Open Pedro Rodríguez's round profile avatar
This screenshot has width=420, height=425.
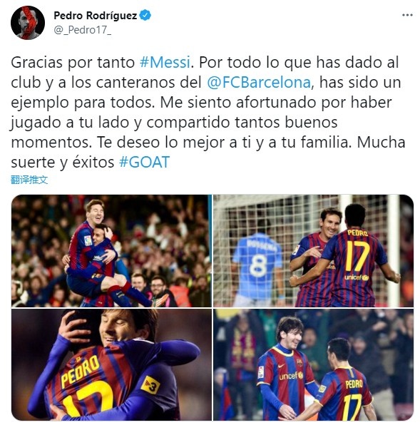28,23
